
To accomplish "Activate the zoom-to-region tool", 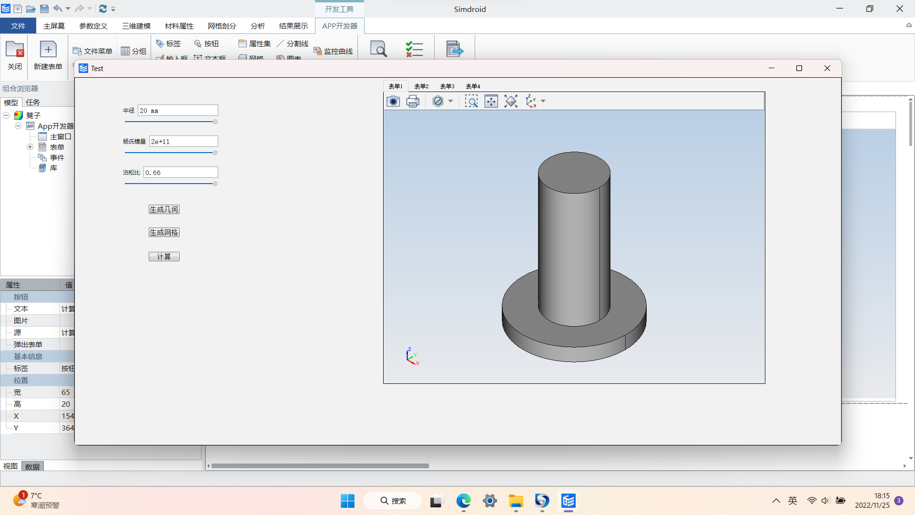I will click(x=471, y=101).
